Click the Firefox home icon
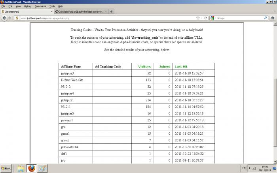Viewport: 277px width, 173px height. (273, 18)
